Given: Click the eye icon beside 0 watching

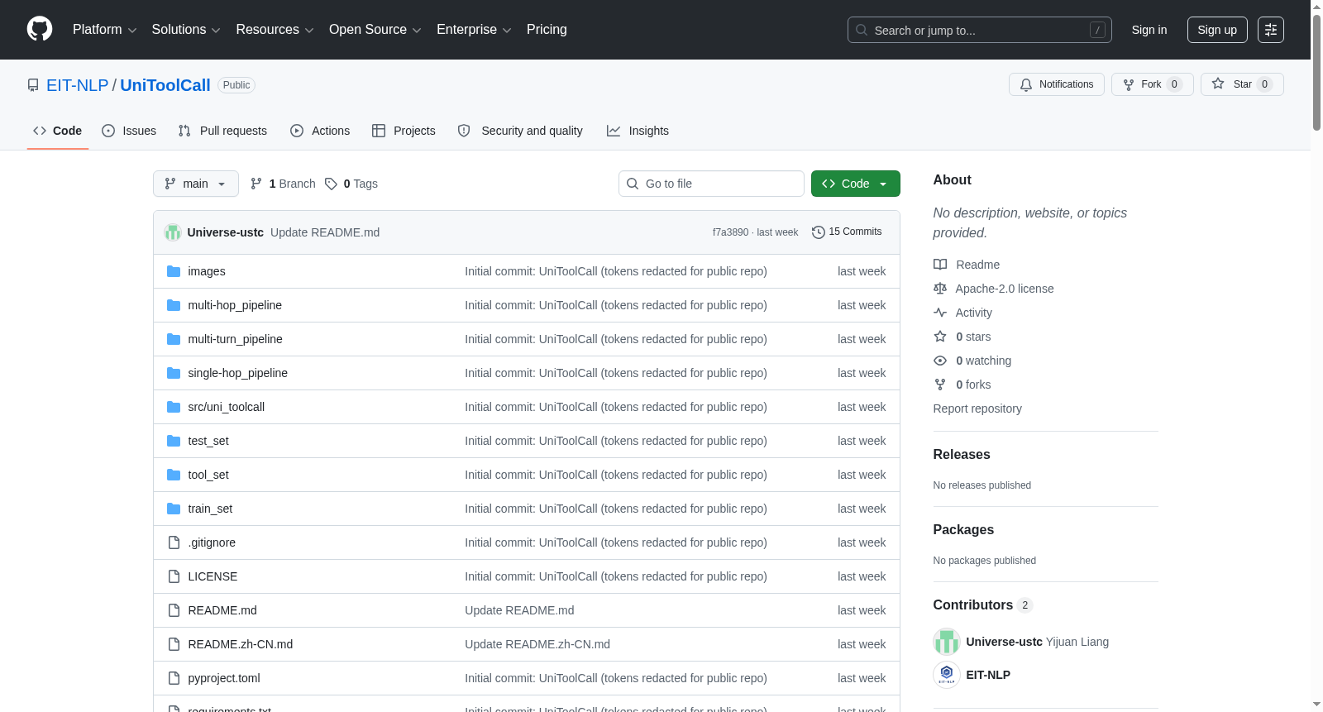Looking at the screenshot, I should pyautogui.click(x=940, y=361).
